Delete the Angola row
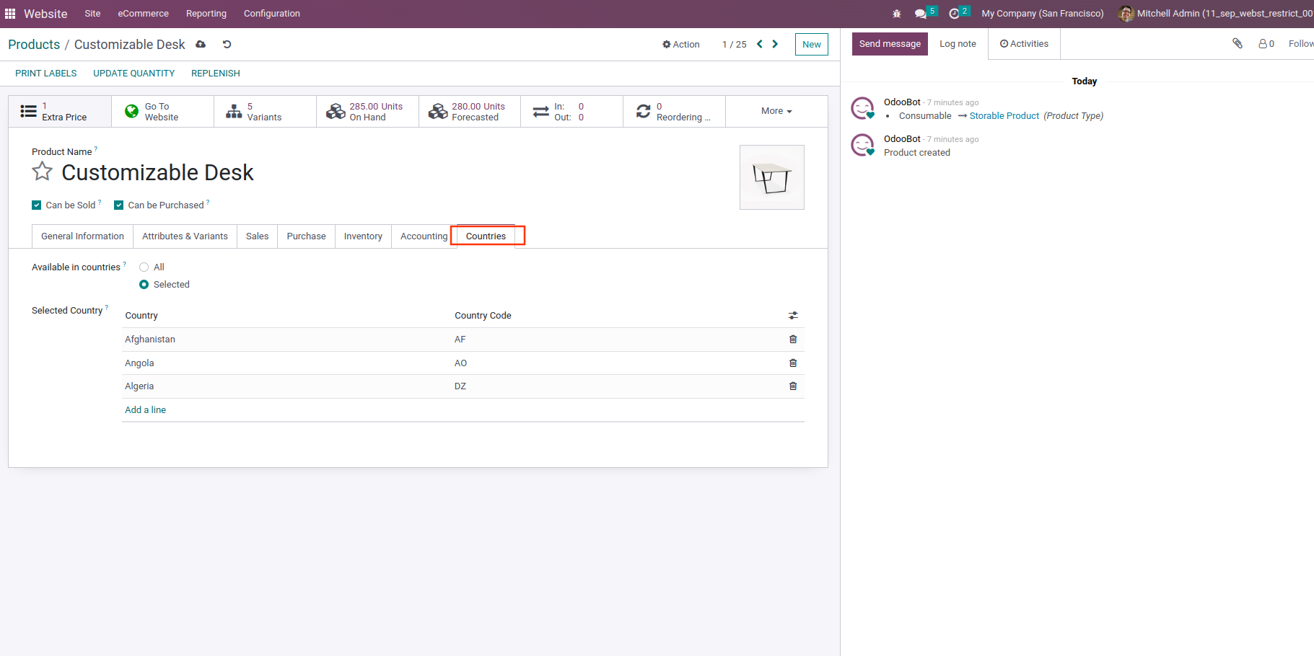Screen dimensions: 1314x656 click(793, 363)
